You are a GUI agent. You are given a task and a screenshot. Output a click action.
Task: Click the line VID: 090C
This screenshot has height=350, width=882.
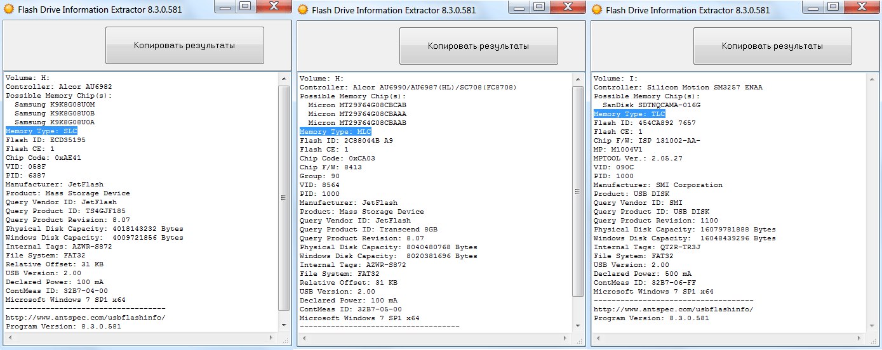point(613,166)
